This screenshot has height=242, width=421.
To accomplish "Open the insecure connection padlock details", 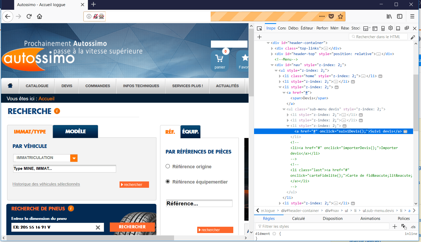I will click(x=95, y=16).
